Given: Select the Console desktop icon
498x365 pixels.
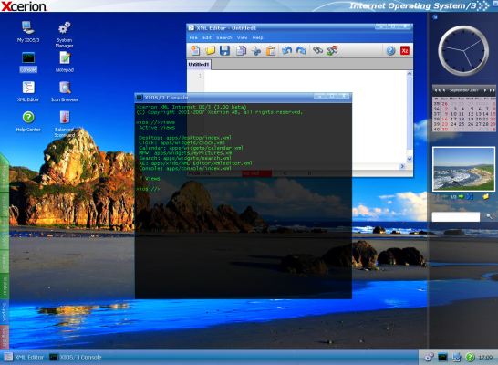Looking at the screenshot, I should [28, 62].
